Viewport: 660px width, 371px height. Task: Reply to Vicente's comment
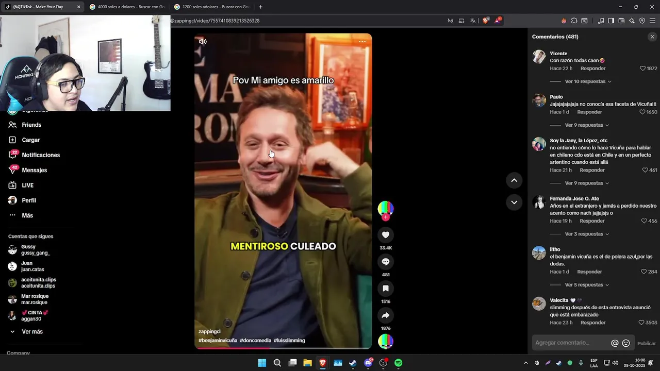593,69
